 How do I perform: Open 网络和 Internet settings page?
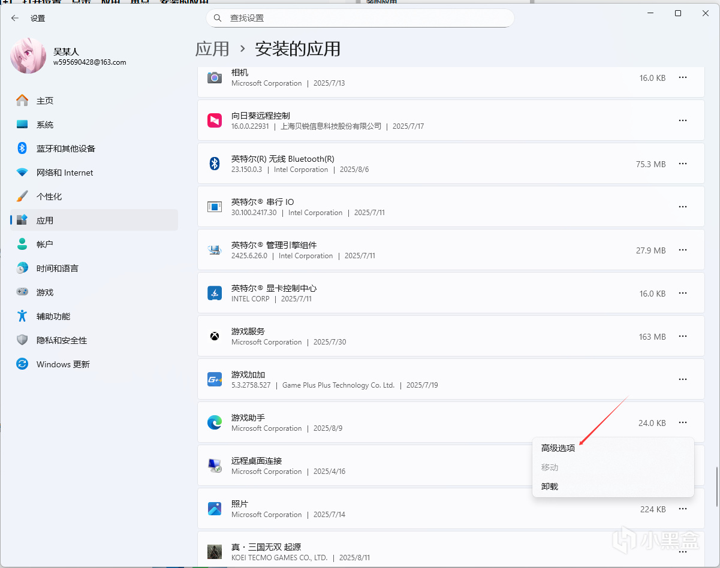click(94, 173)
